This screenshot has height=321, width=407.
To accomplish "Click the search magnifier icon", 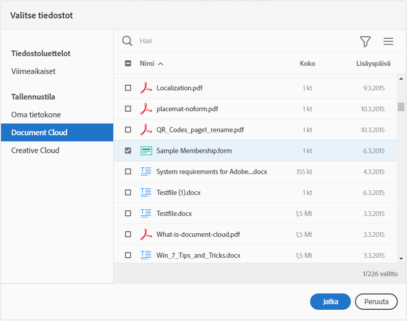I will 127,41.
